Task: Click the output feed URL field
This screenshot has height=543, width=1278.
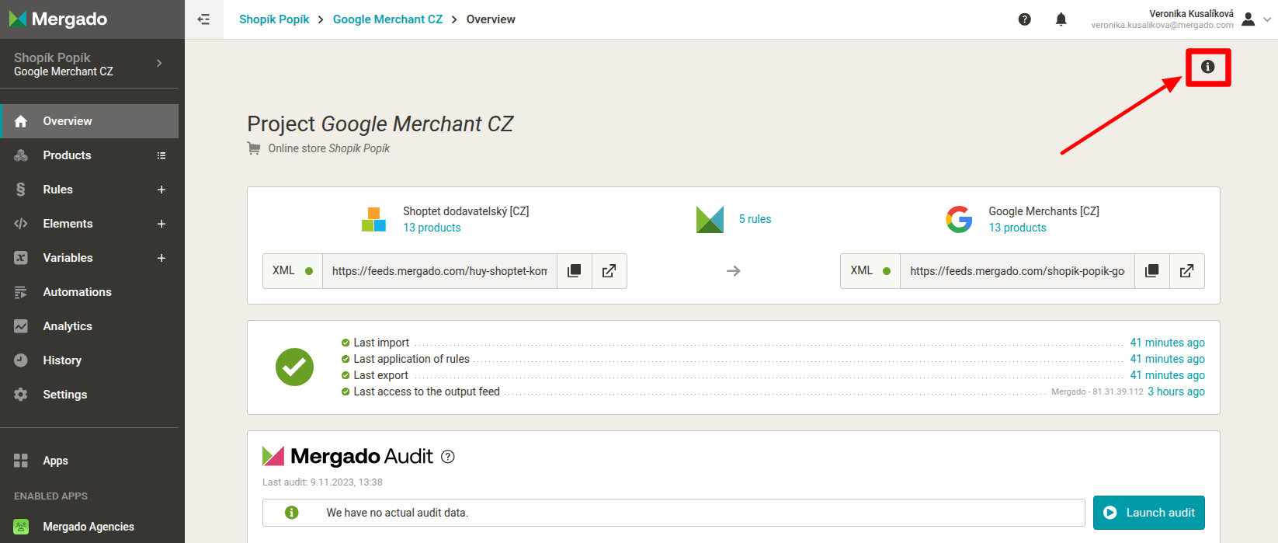Action: [1016, 271]
